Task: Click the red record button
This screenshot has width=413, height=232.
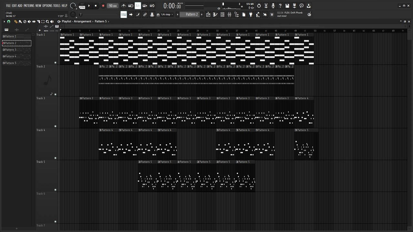Action: 103,6
